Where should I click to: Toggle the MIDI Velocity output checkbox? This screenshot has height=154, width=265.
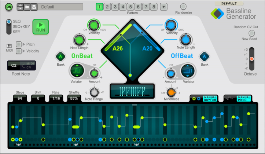(x=19, y=51)
